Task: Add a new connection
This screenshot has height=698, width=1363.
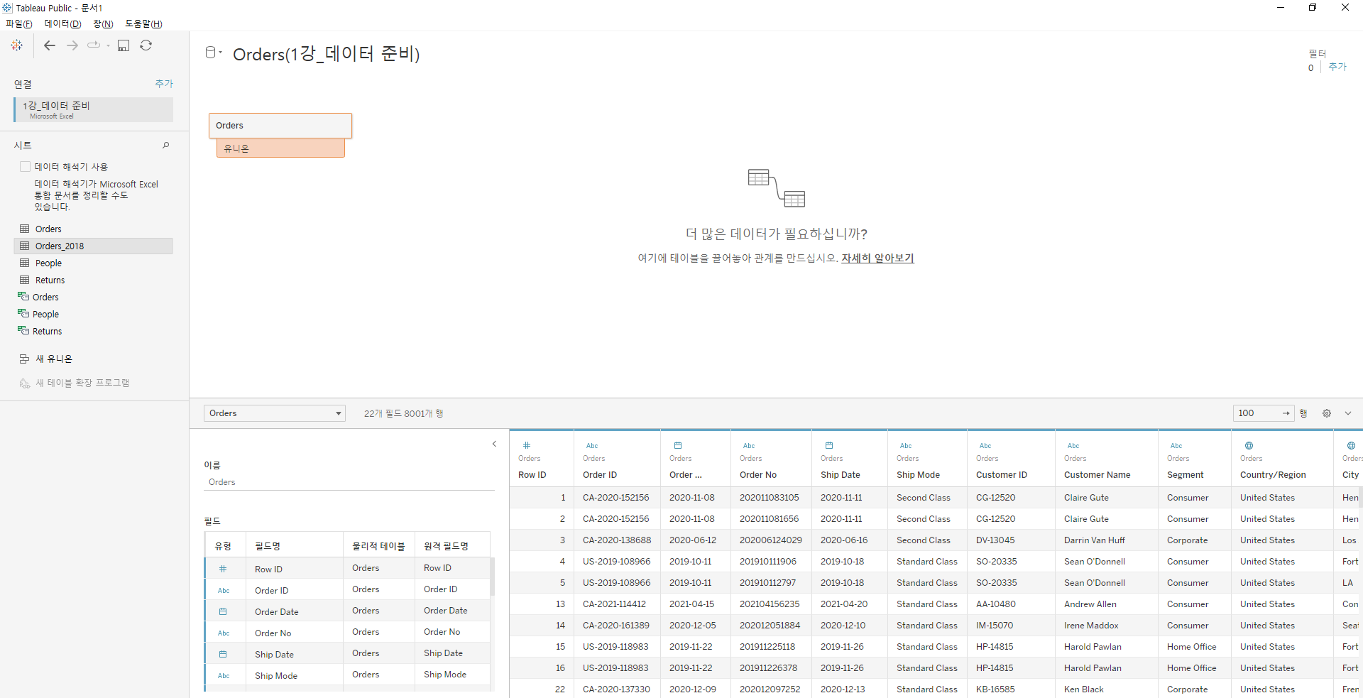Action: (x=164, y=84)
